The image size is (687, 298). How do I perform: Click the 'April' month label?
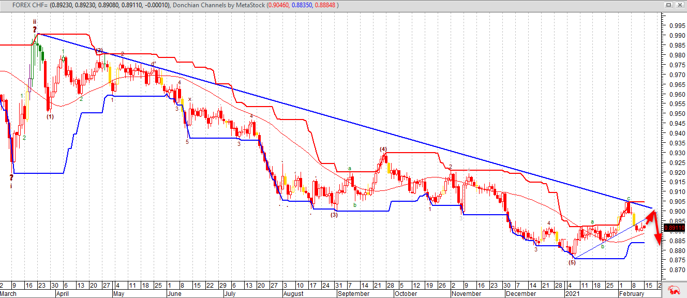[63, 293]
